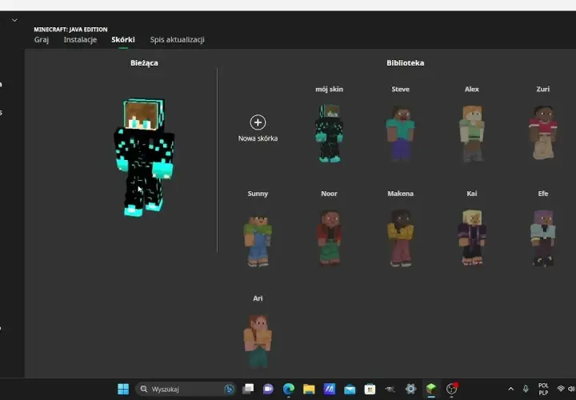Click the Steve name label

pos(401,90)
